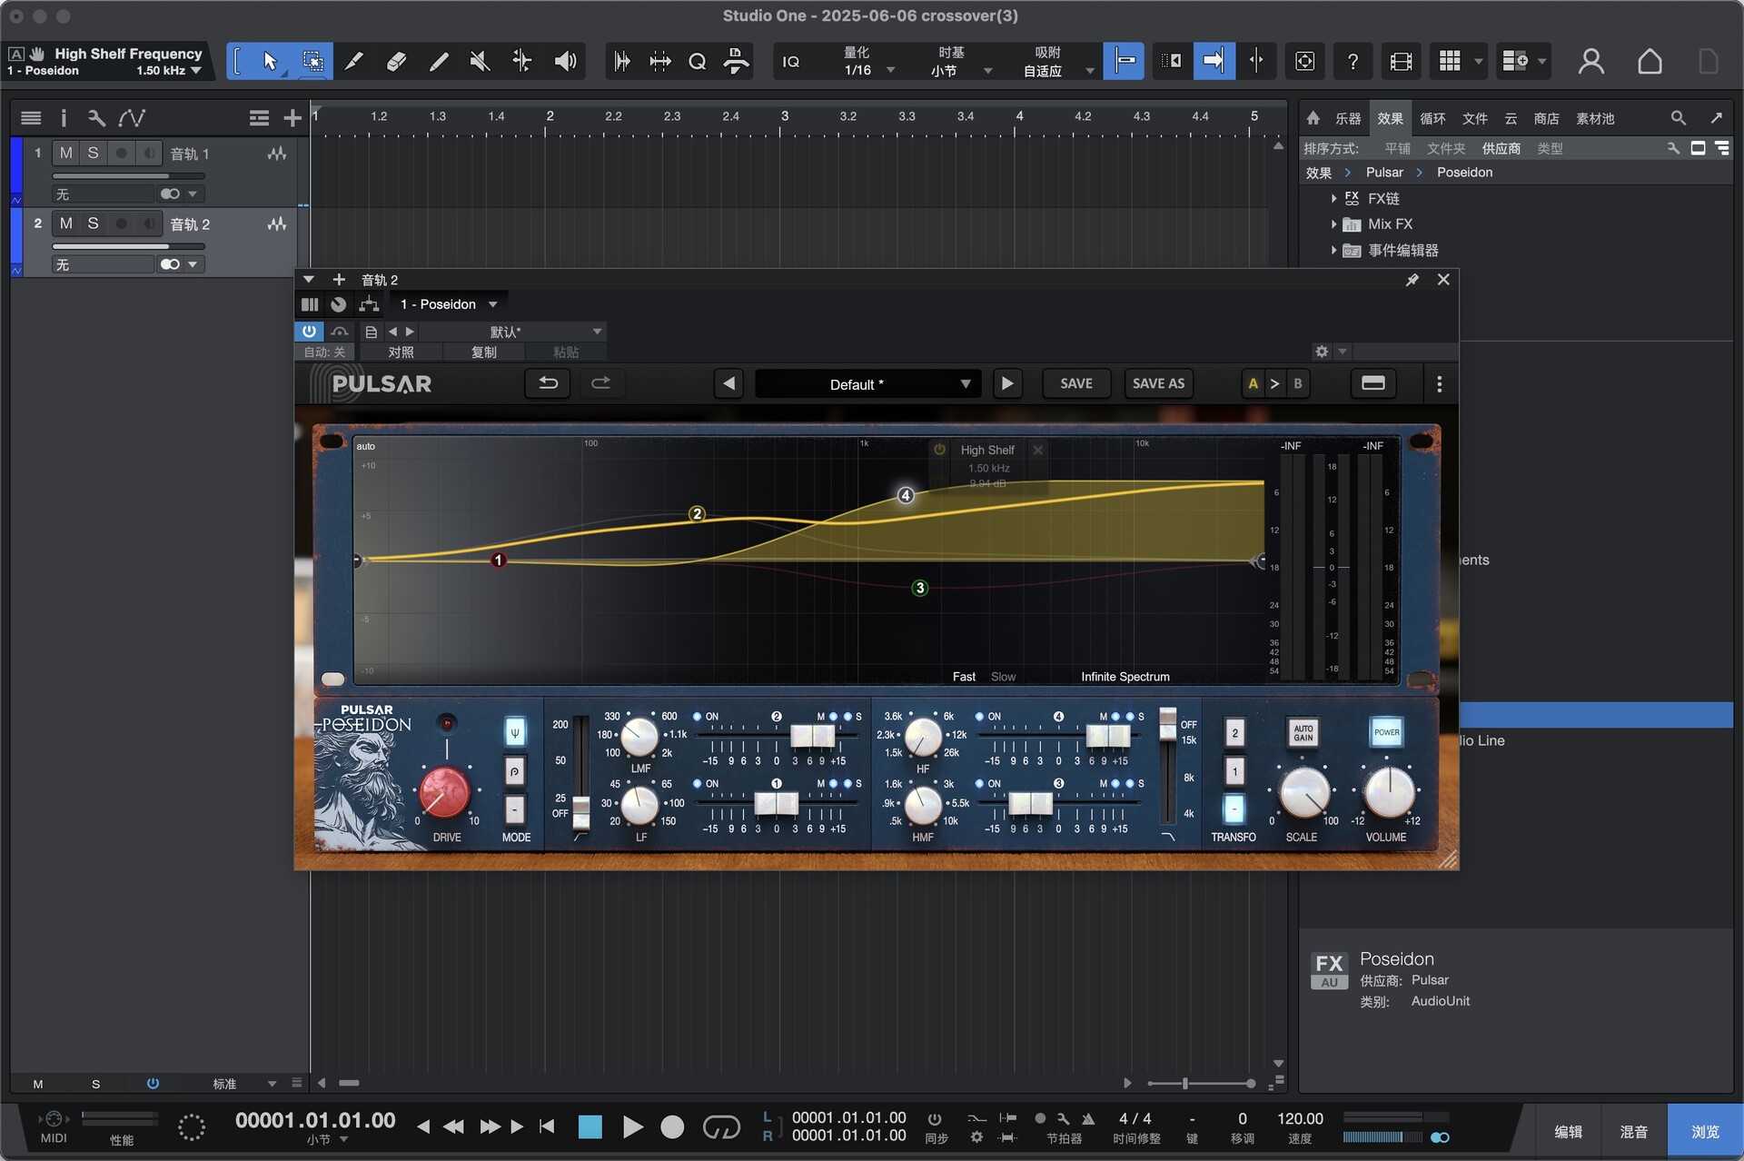
Task: Switch to 文件 browser tab
Action: (1474, 118)
